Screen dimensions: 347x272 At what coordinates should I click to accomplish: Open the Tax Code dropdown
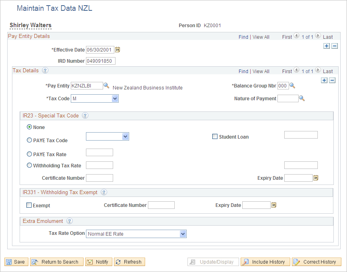point(115,98)
